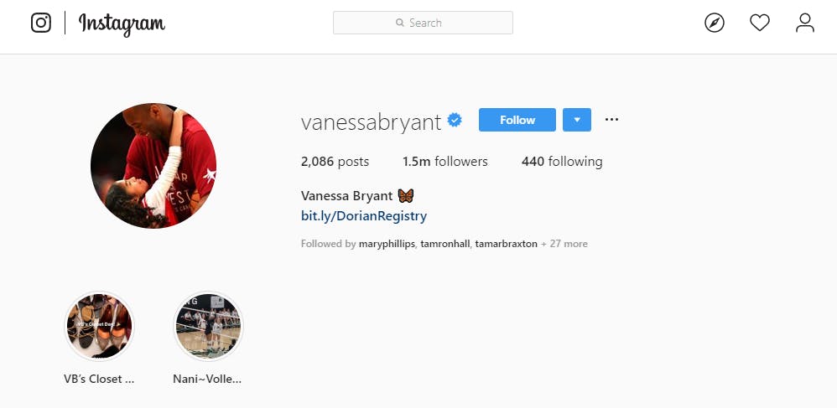View the 1.5m followers list
837x408 pixels.
click(445, 162)
